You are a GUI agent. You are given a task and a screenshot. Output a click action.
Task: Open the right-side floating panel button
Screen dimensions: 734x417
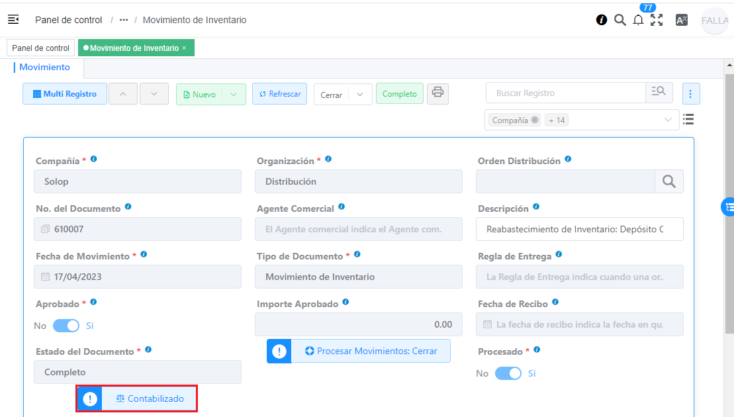pos(728,207)
